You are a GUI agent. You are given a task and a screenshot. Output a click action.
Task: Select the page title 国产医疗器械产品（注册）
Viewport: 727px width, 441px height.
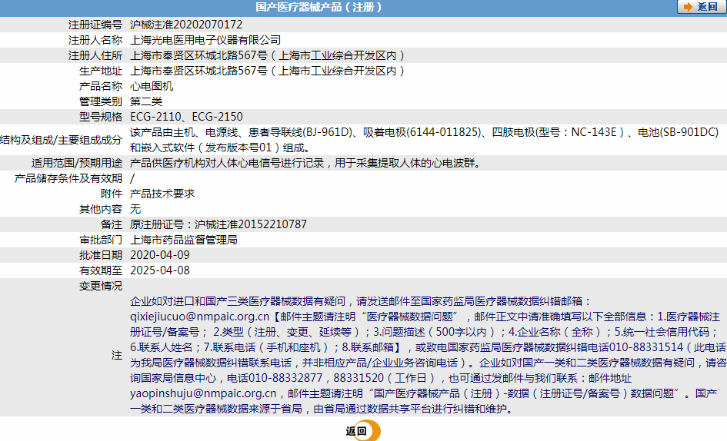coord(319,7)
